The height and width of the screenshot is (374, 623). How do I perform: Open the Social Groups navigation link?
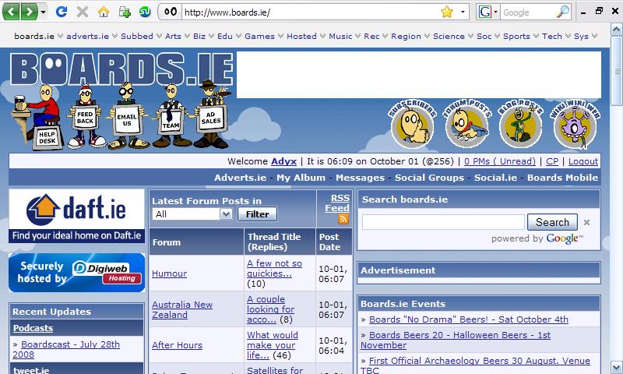[429, 178]
